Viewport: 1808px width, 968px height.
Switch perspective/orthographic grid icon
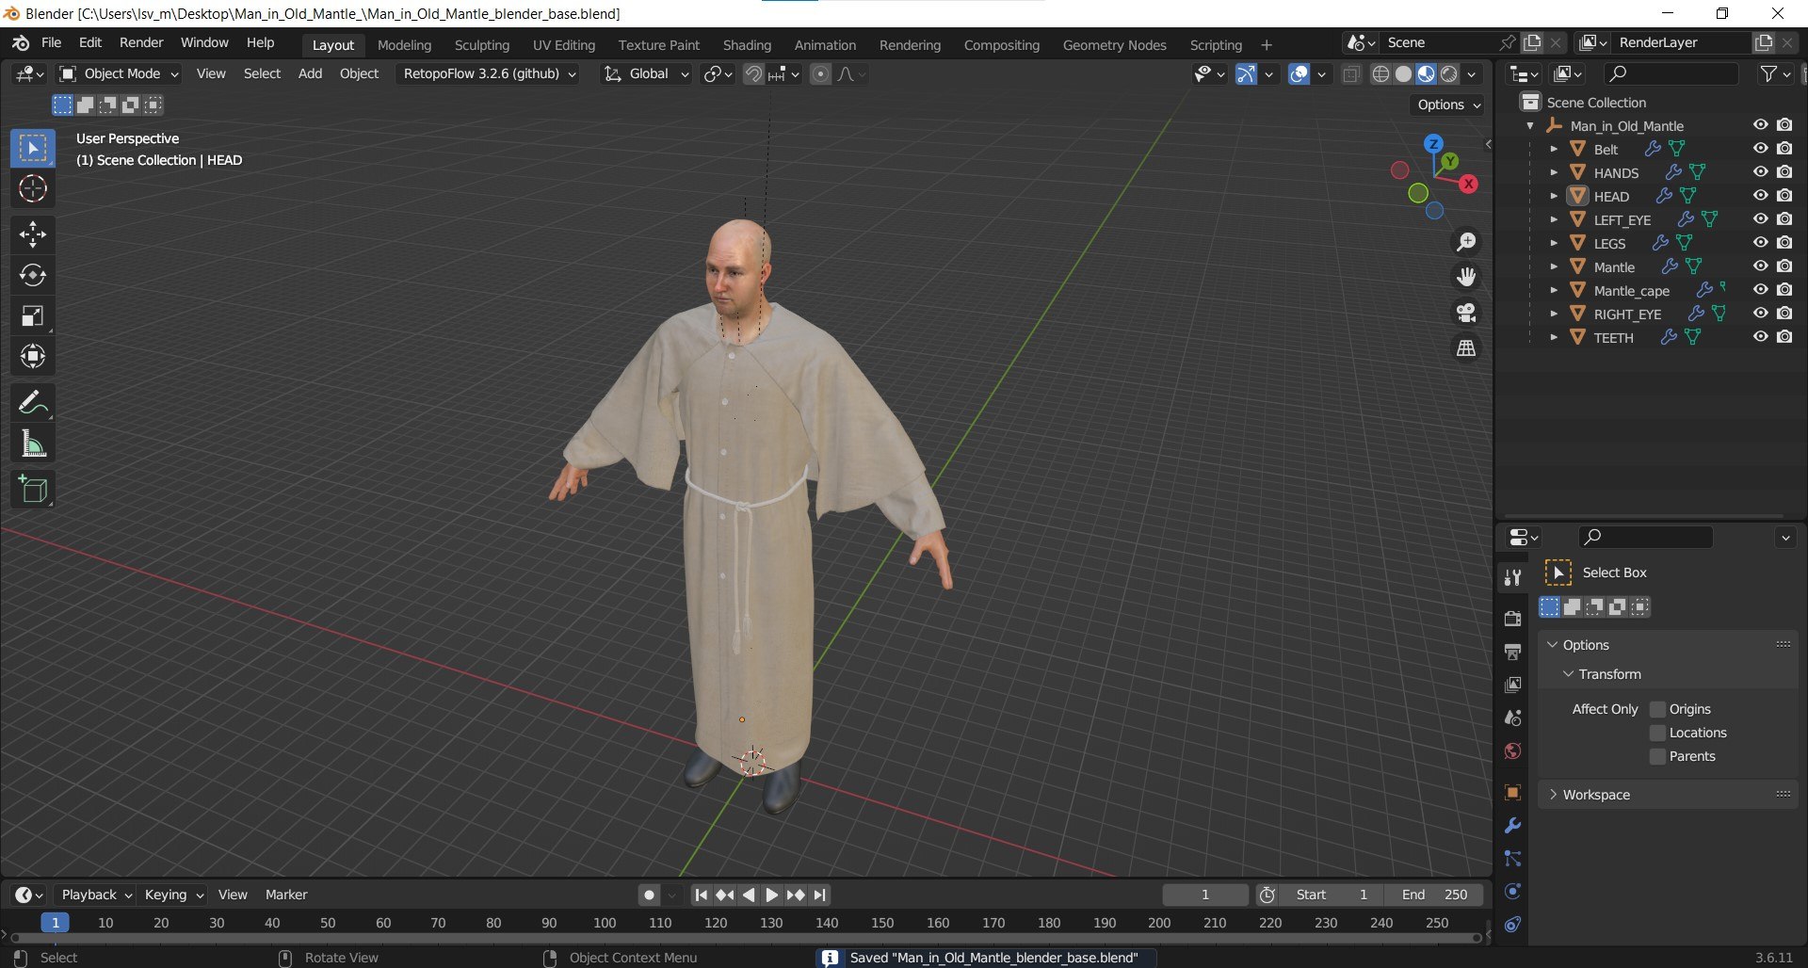click(1466, 348)
